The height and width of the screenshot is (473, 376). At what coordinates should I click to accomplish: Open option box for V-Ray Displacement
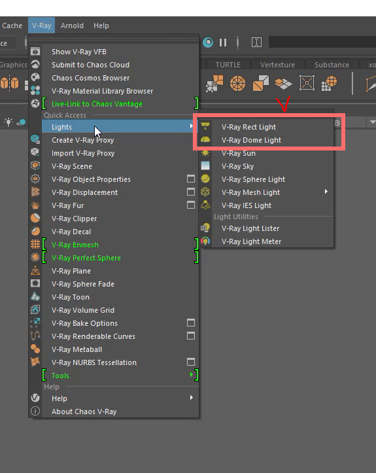click(191, 192)
